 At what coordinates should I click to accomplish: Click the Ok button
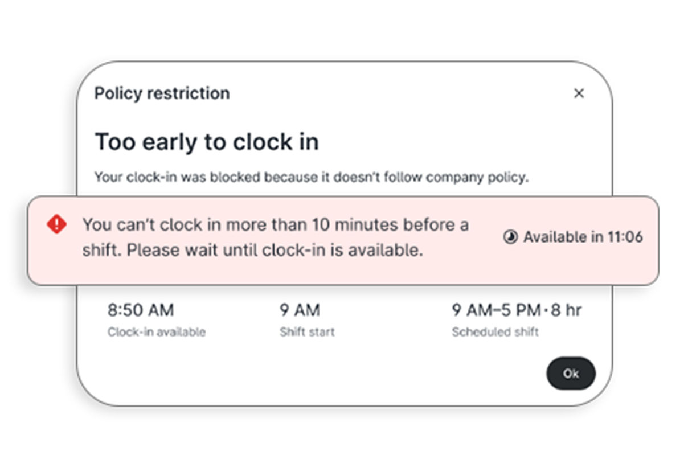tap(571, 374)
